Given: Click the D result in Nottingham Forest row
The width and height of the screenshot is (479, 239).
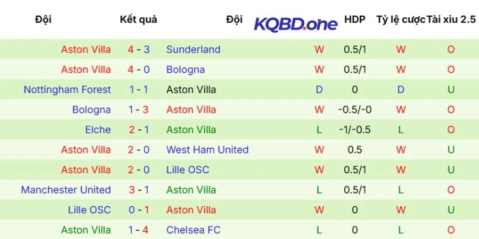Looking at the screenshot, I should 319,90.
